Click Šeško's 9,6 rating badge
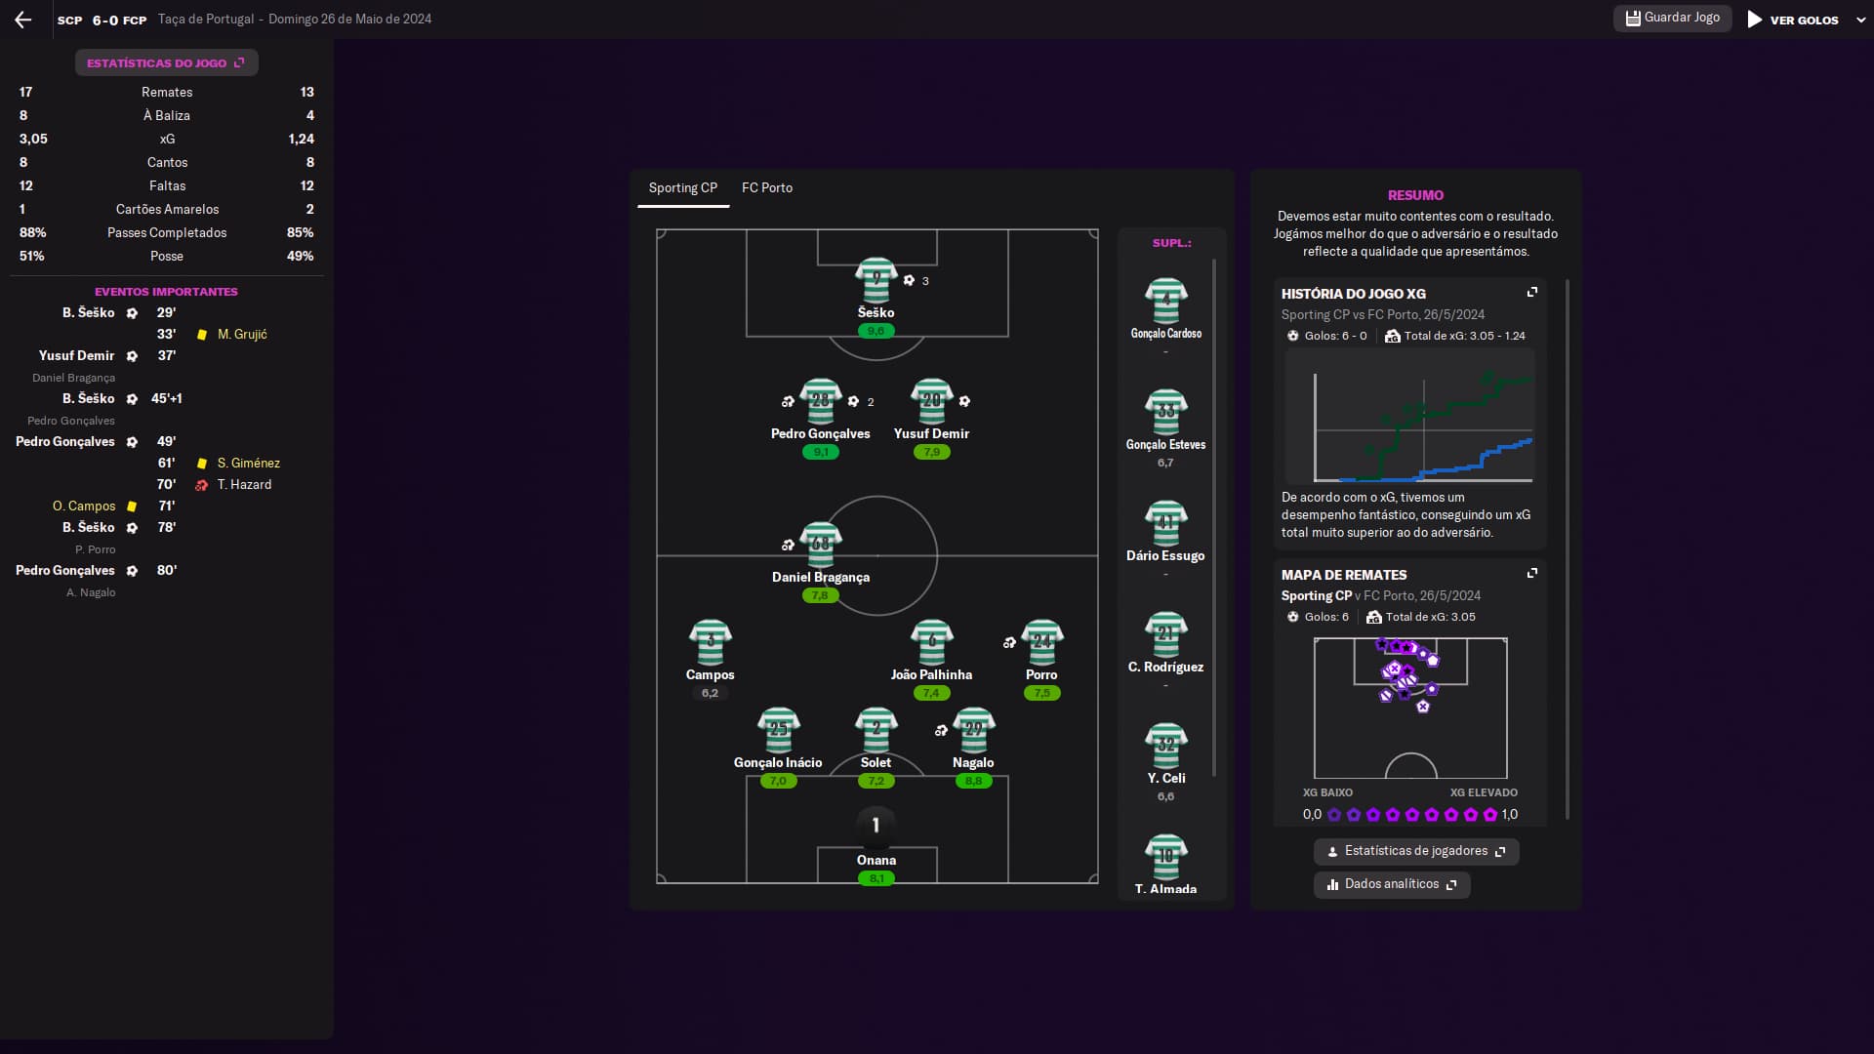Image resolution: width=1874 pixels, height=1054 pixels. pos(876,331)
